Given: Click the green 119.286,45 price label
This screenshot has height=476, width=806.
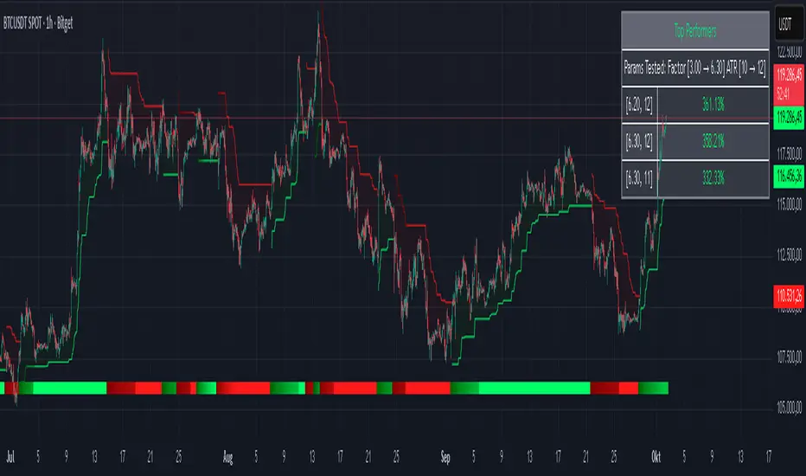Looking at the screenshot, I should click(789, 118).
